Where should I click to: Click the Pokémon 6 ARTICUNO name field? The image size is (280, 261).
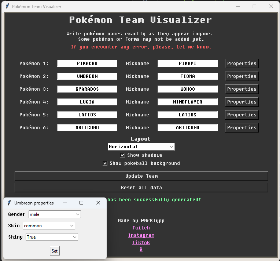[87, 127]
